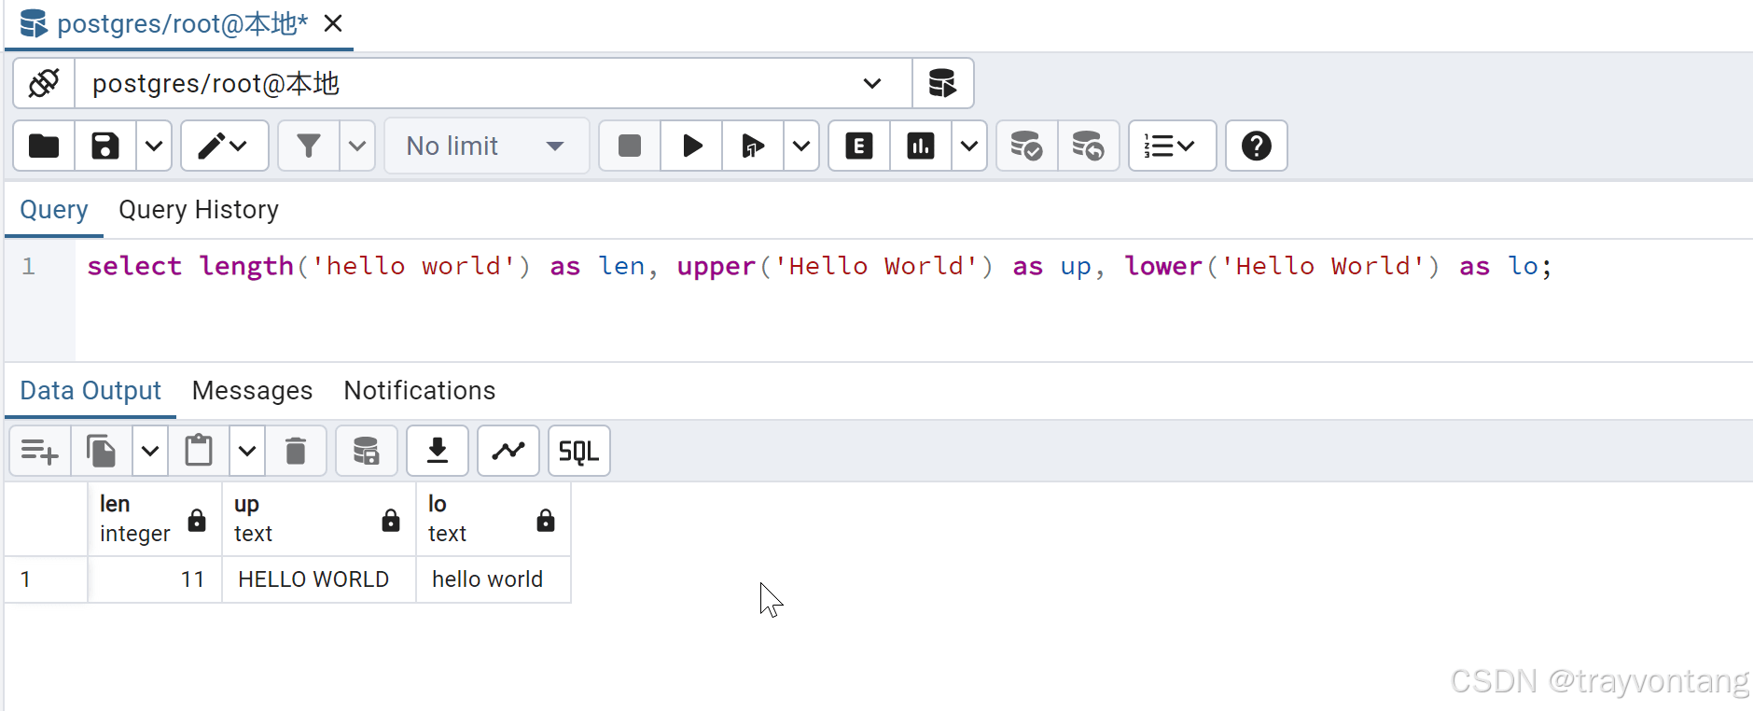The height and width of the screenshot is (711, 1753).
Task: Expand the Explain options dropdown arrow
Action: tap(969, 146)
